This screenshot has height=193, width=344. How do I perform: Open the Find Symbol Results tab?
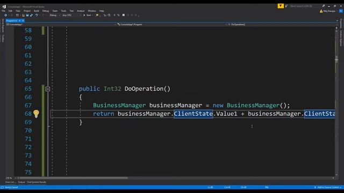tap(37, 182)
